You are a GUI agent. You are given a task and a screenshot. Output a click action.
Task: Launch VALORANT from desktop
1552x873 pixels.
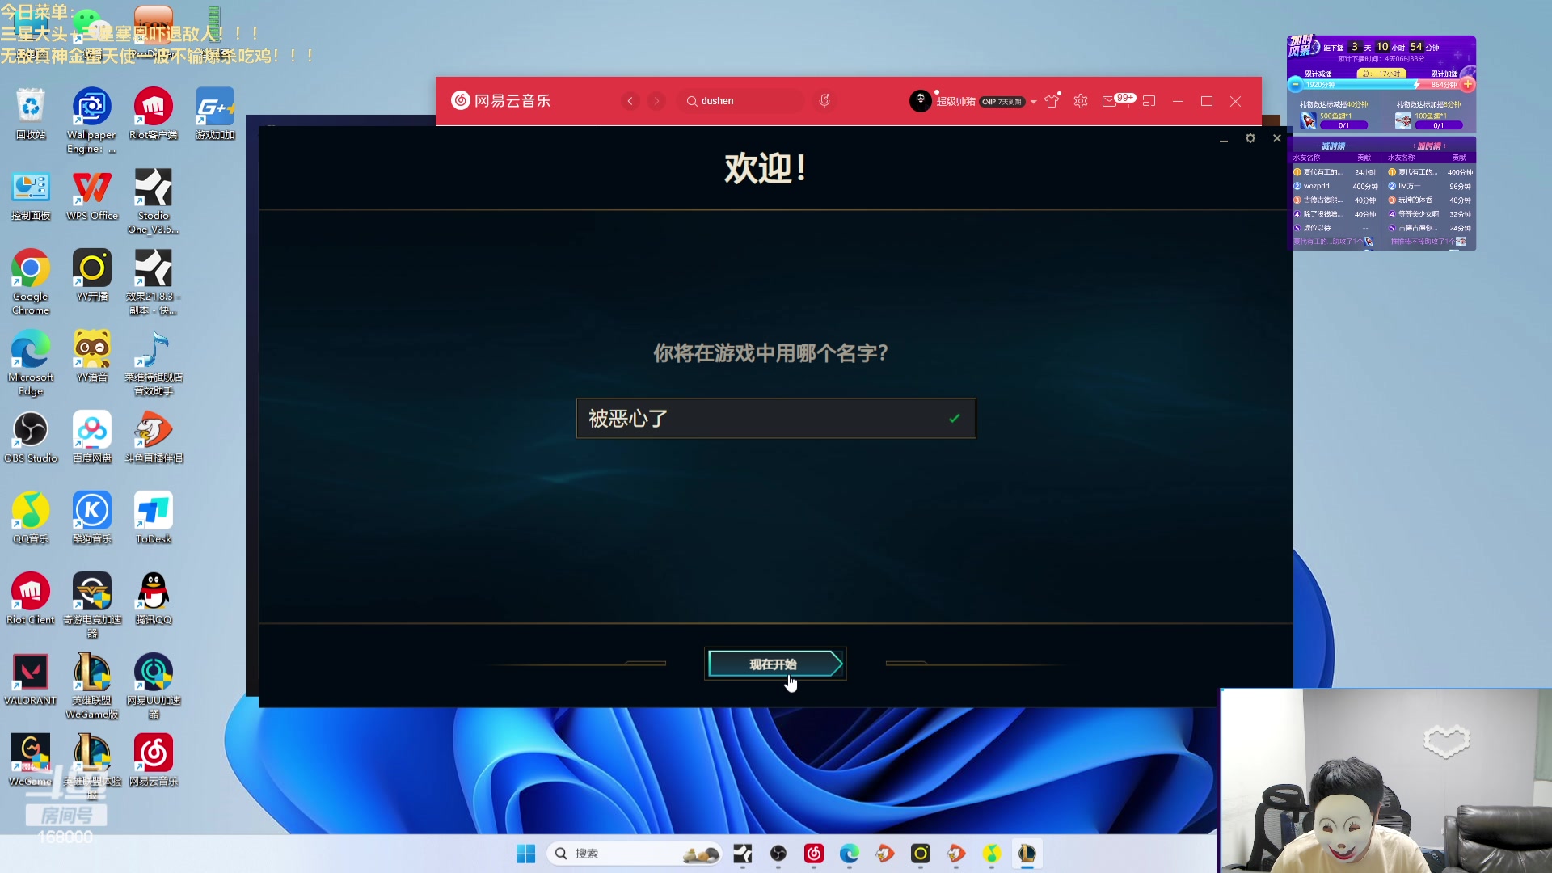31,680
